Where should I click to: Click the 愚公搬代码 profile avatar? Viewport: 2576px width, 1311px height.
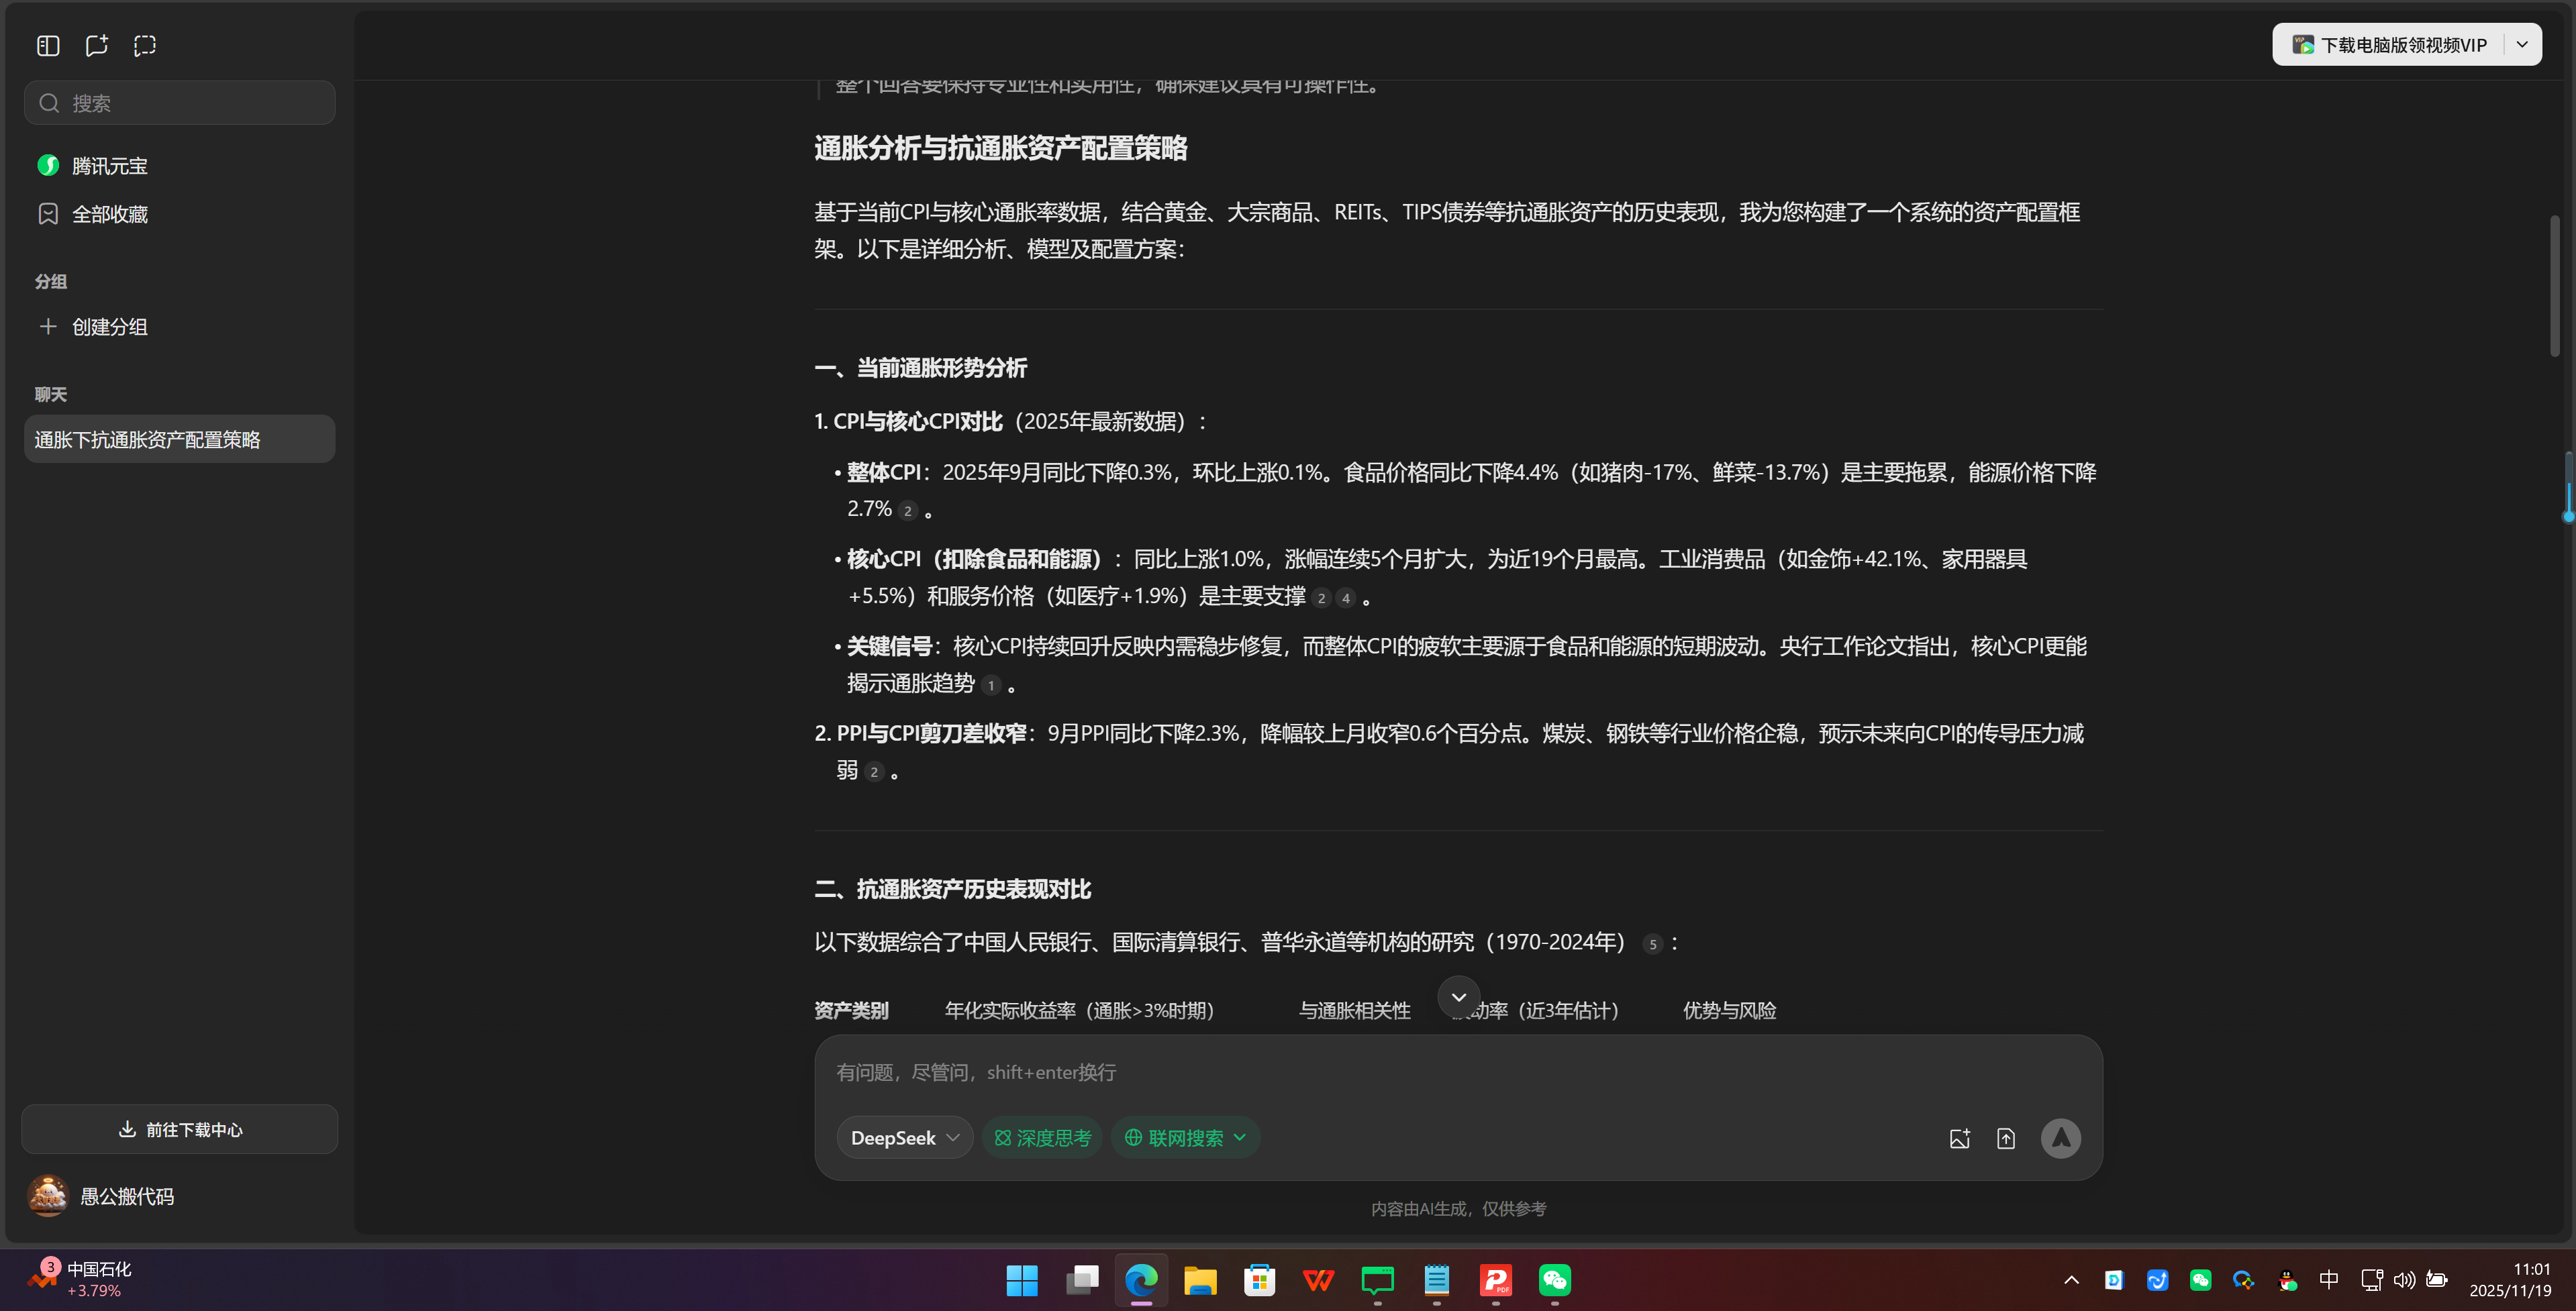47,1195
